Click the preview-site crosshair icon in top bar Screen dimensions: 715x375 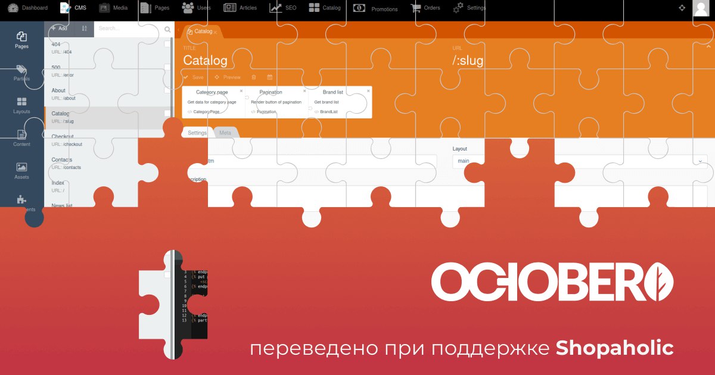[x=682, y=8]
